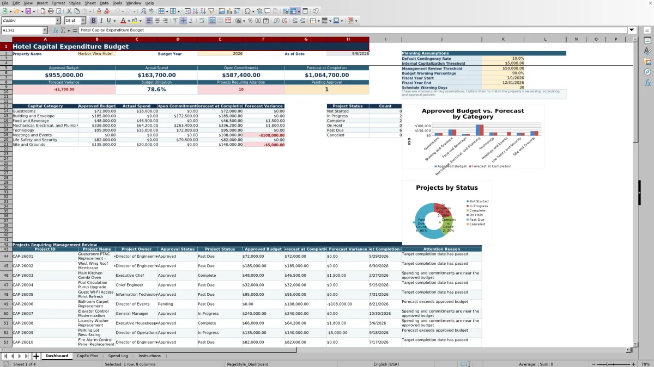This screenshot has height=367, width=654.
Task: Click the AutoFilter funnel icon
Action: click(211, 11)
